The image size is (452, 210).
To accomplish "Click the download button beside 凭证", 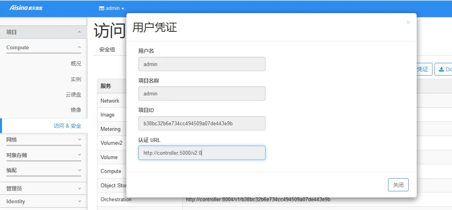I will click(444, 69).
